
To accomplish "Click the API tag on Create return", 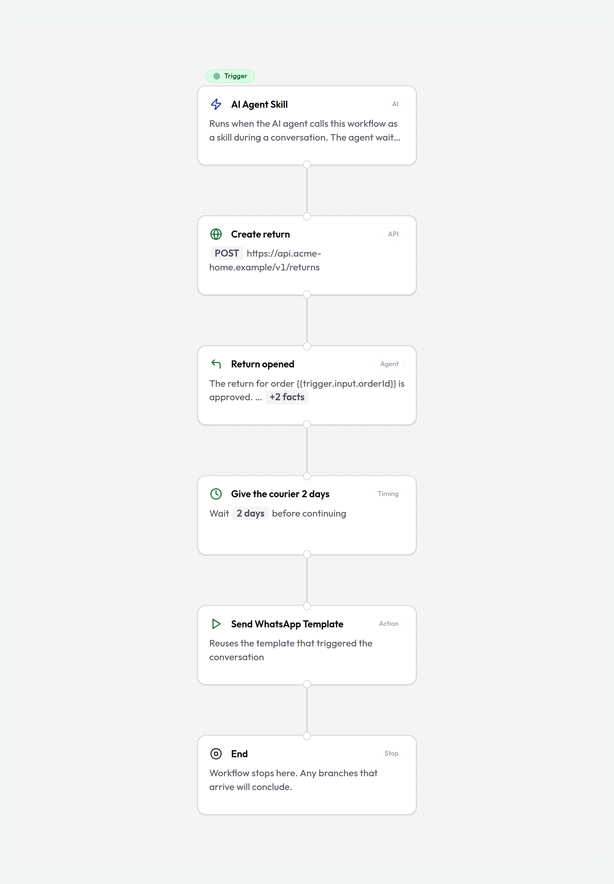I will tap(393, 234).
